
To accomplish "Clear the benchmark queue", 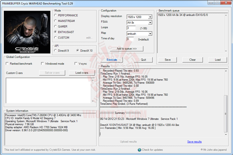I will (193, 60).
